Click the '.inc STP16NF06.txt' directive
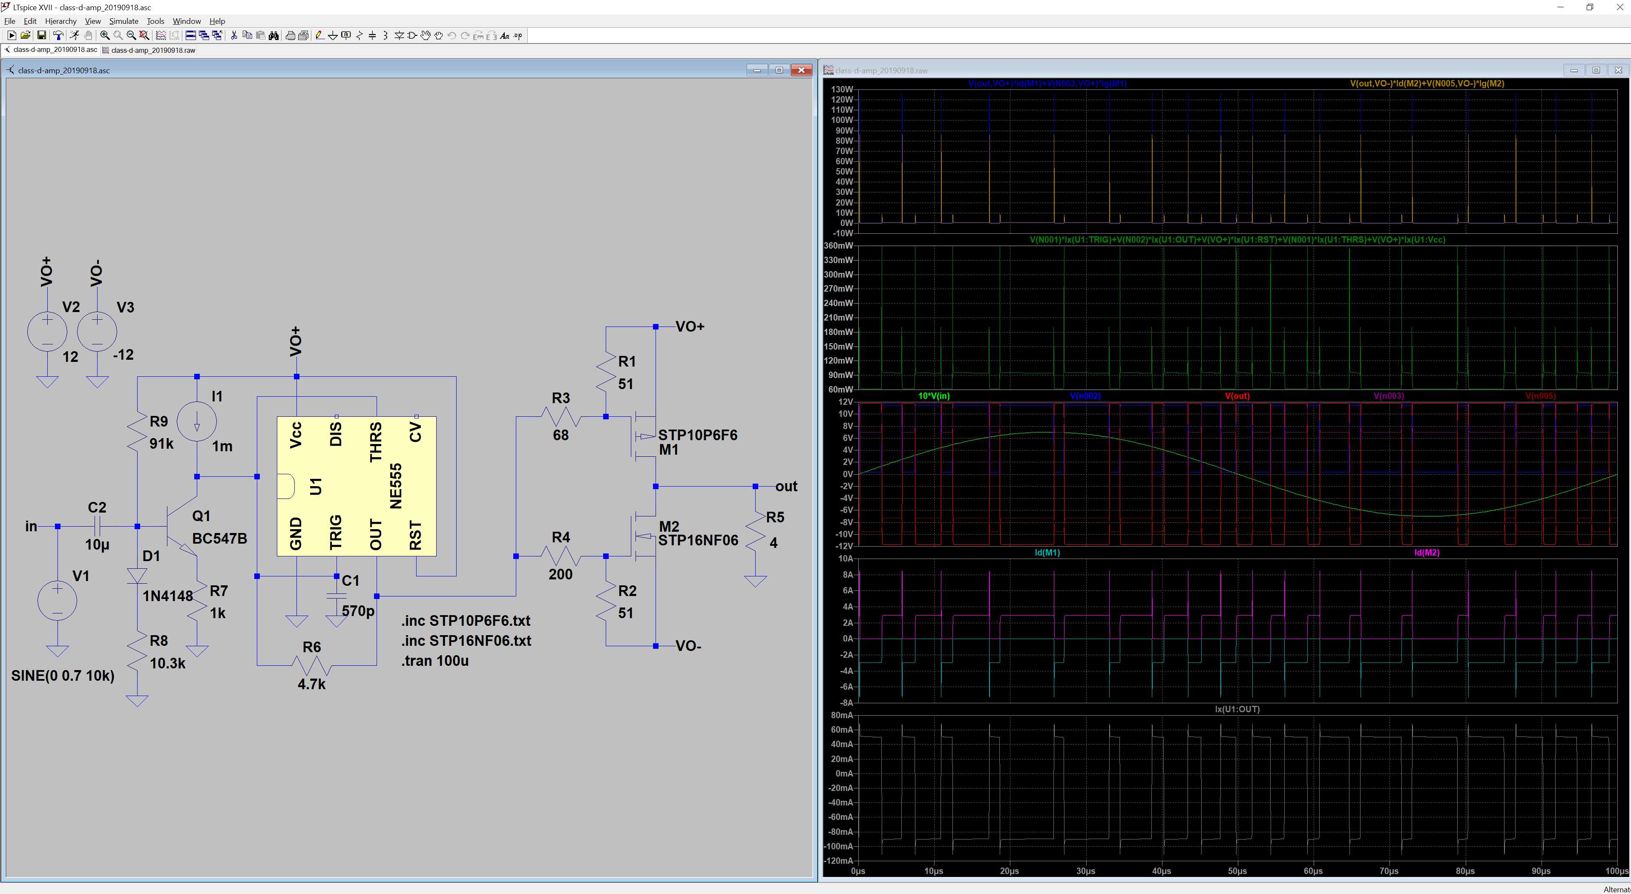1631x894 pixels. click(466, 641)
